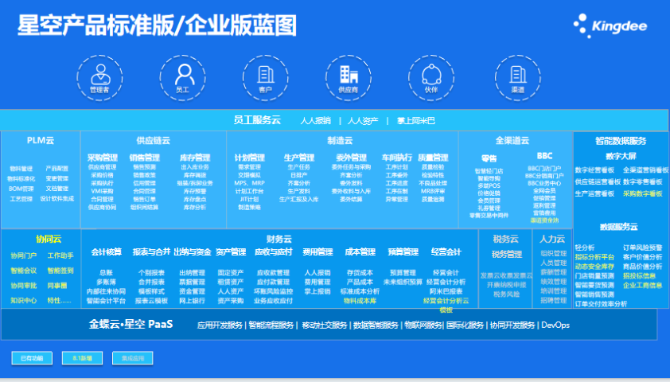Click the 报表与合并 column heading
Screen dimensions: 670x382
(151, 251)
